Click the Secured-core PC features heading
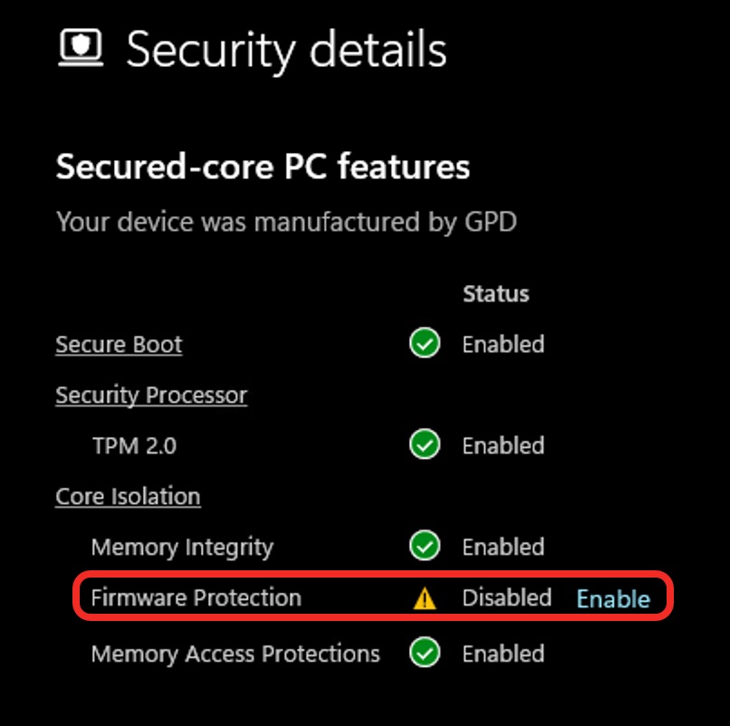The height and width of the screenshot is (726, 730). tap(263, 167)
